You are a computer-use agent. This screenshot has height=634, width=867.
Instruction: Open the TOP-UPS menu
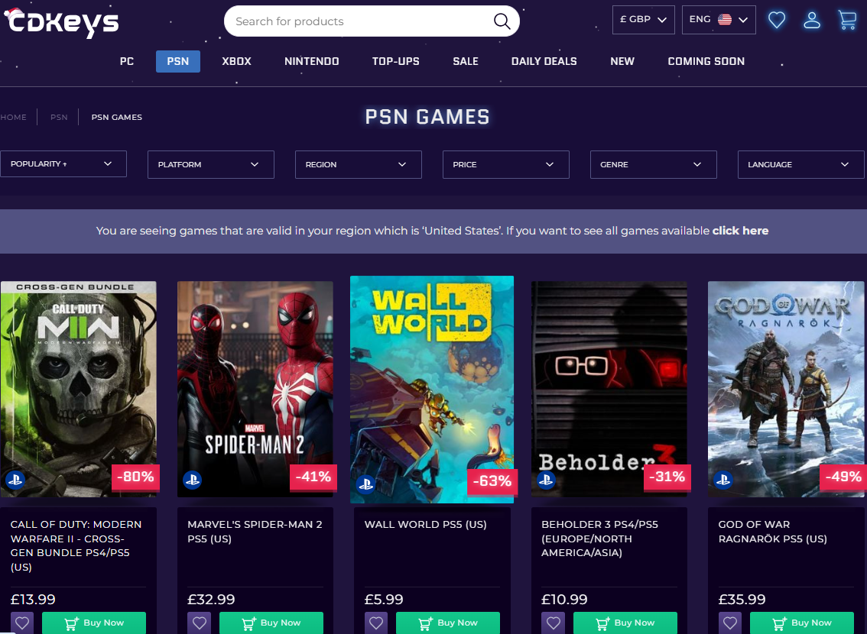[396, 61]
